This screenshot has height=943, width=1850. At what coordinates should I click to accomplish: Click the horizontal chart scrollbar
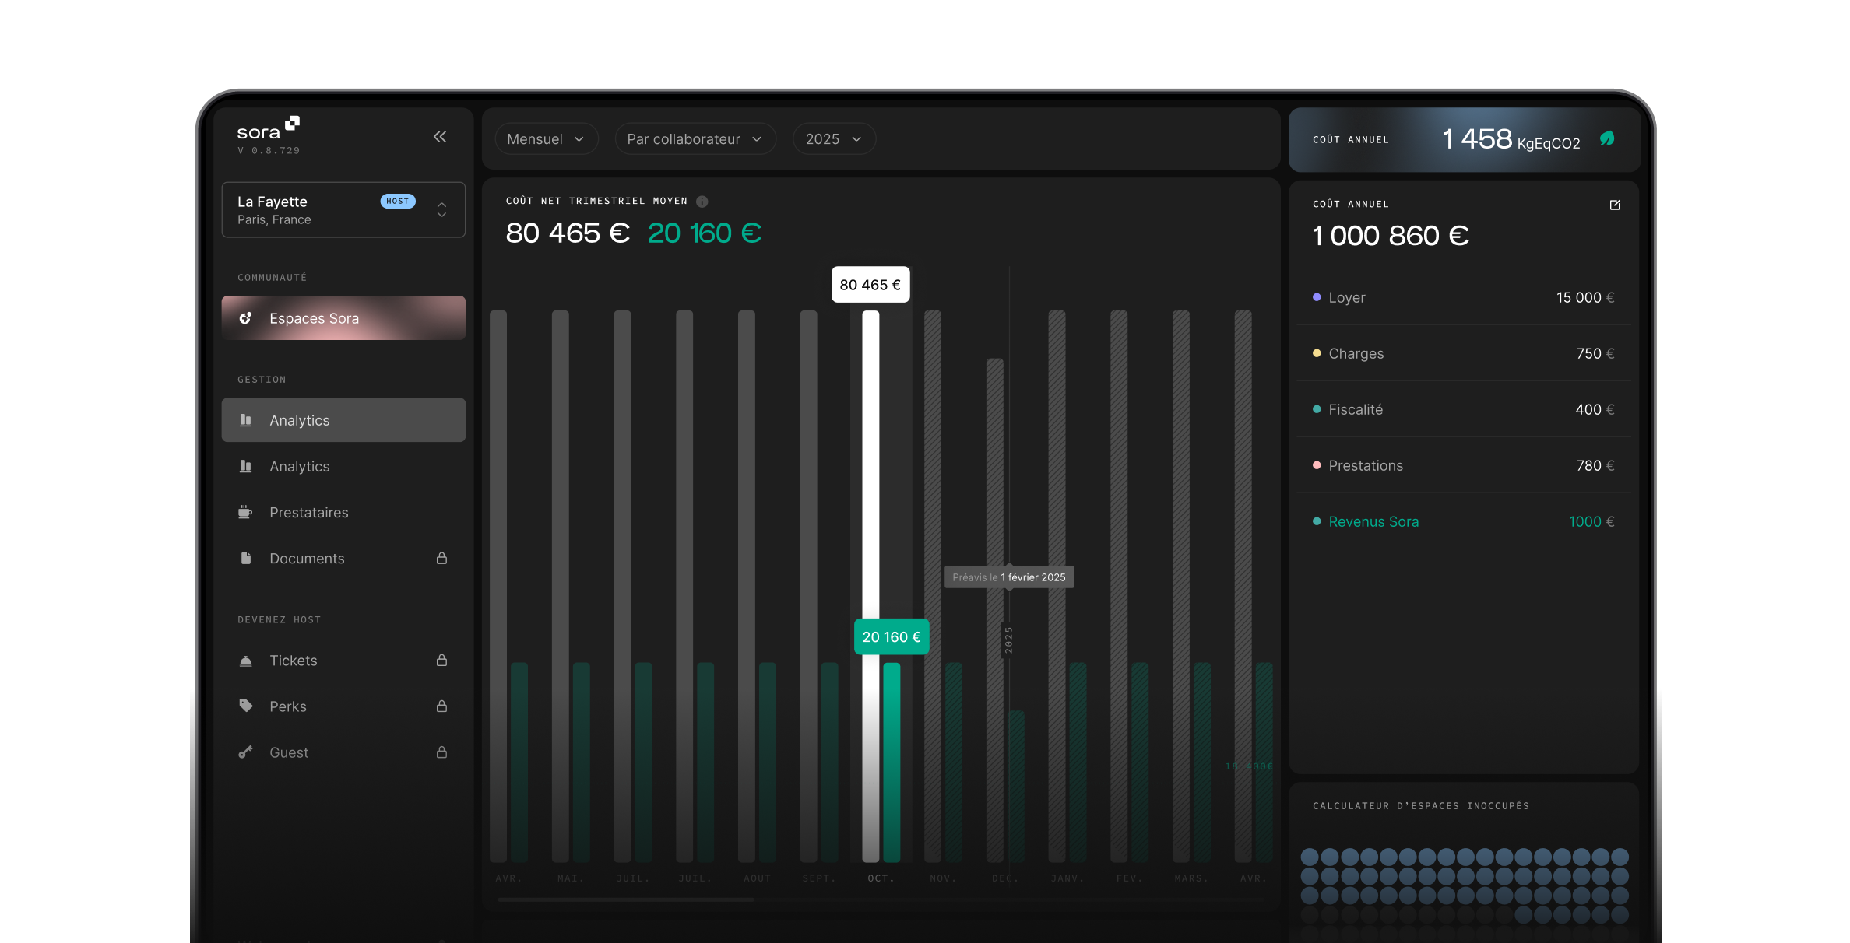(625, 899)
